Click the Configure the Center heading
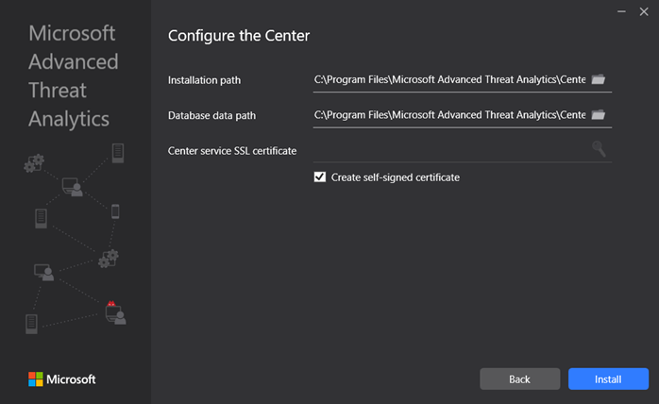 [x=239, y=36]
